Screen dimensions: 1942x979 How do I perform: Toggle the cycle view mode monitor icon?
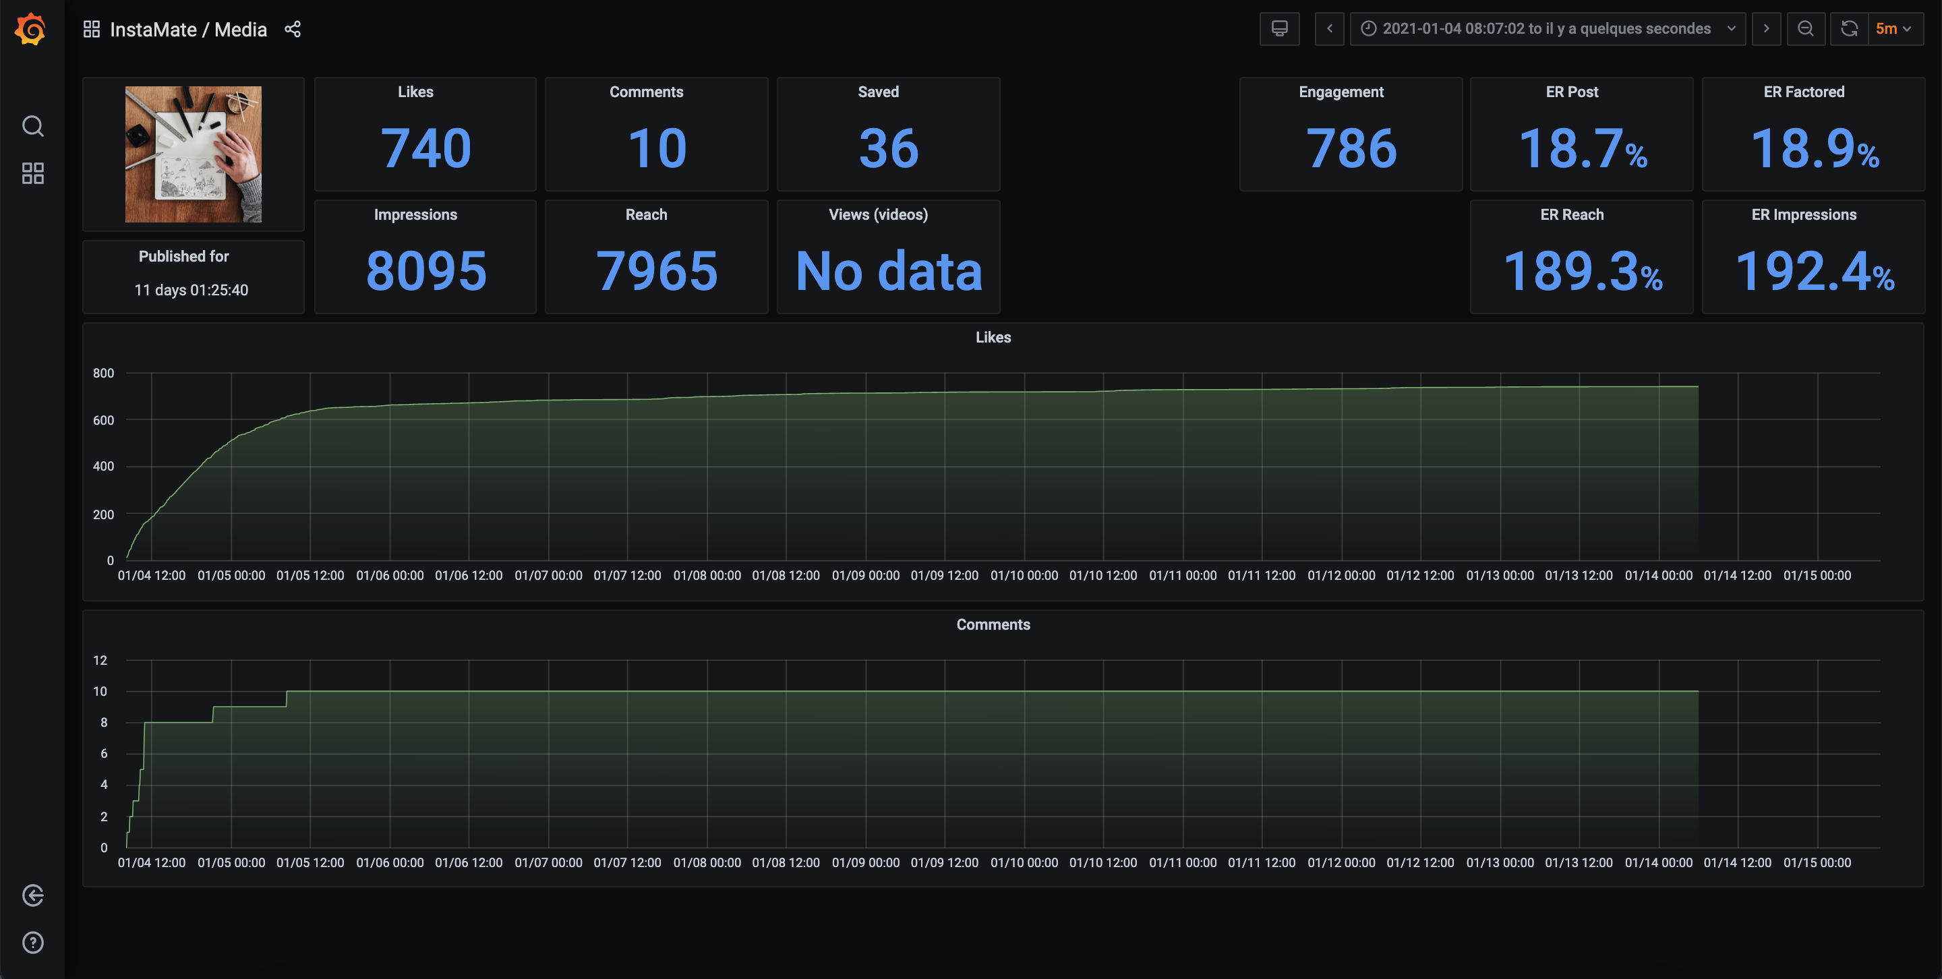pos(1279,28)
